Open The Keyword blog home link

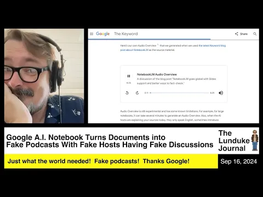126,34
